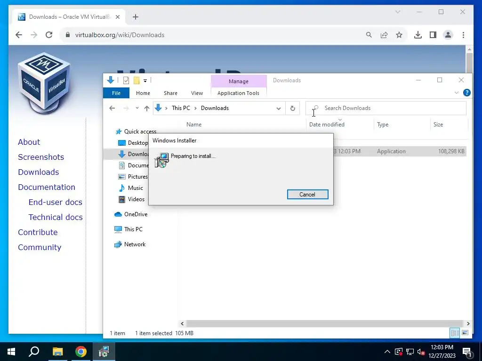Click the 108,298 KB size cell
Viewport: 482px width, 361px height.
[x=451, y=151]
